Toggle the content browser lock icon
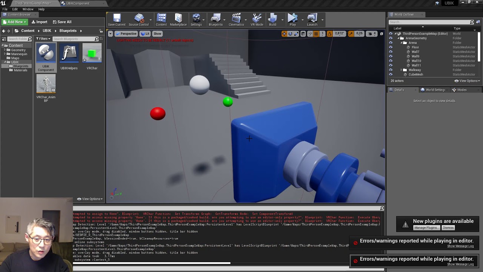 coord(101,31)
